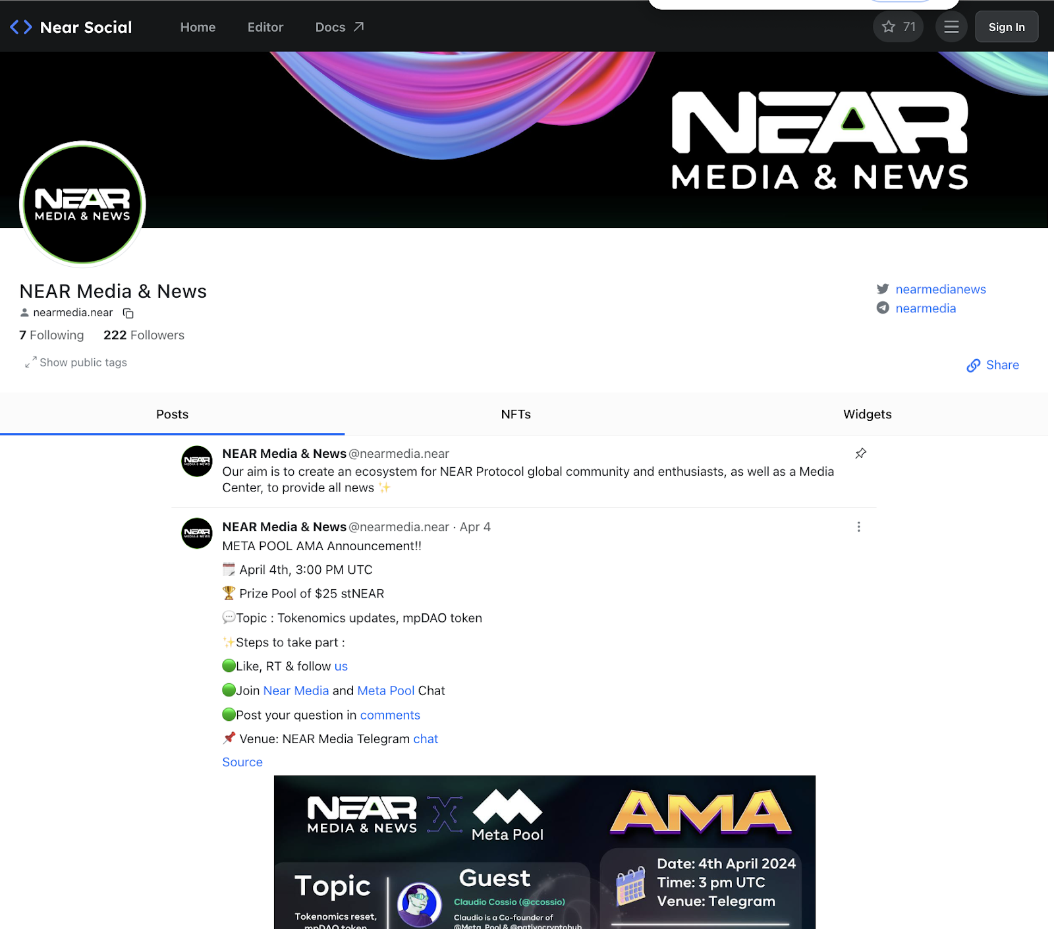The image size is (1054, 929).
Task: Open the Near Media chat link
Action: coord(296,690)
